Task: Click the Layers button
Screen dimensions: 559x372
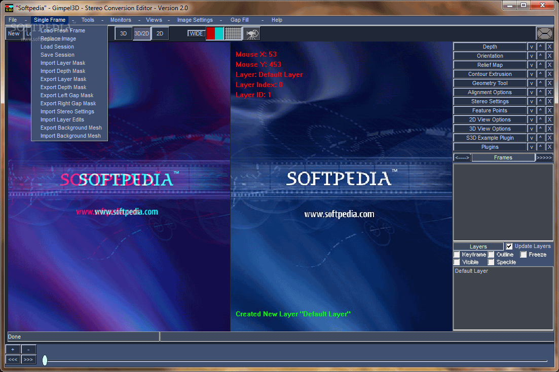Action: tap(478, 246)
